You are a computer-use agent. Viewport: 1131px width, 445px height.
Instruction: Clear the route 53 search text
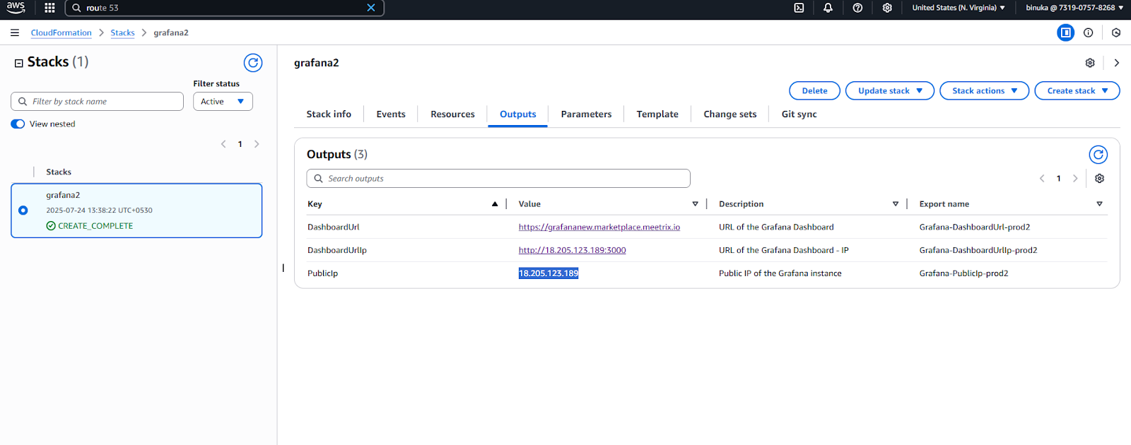pos(371,8)
